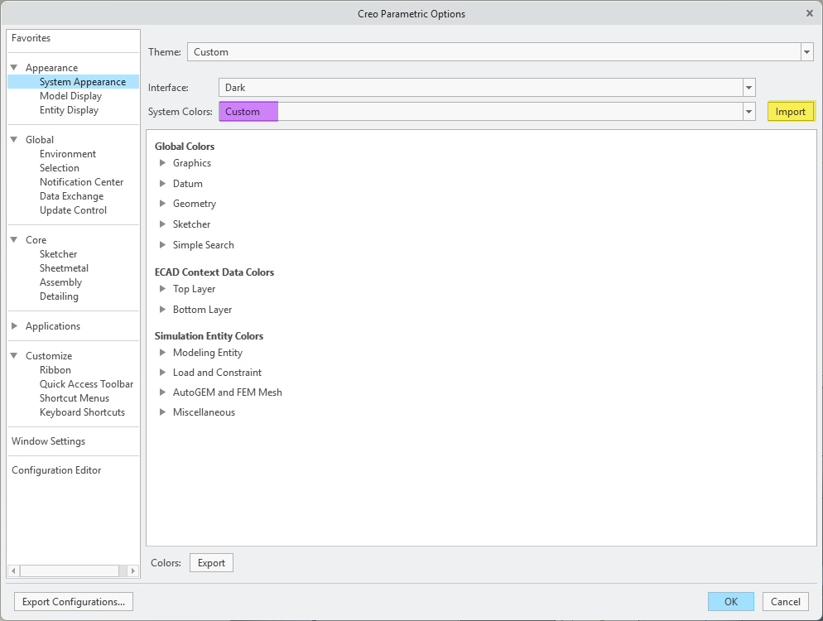Expand the AutoGEM and FEM Mesh colors

pos(162,392)
